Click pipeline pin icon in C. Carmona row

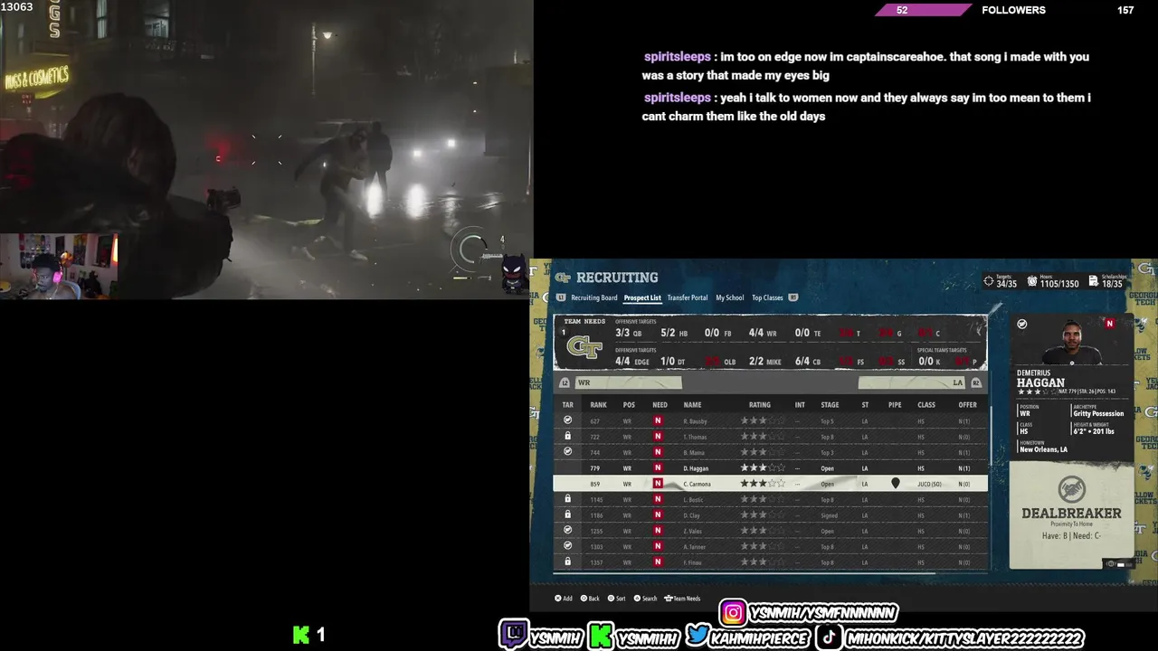(x=896, y=484)
